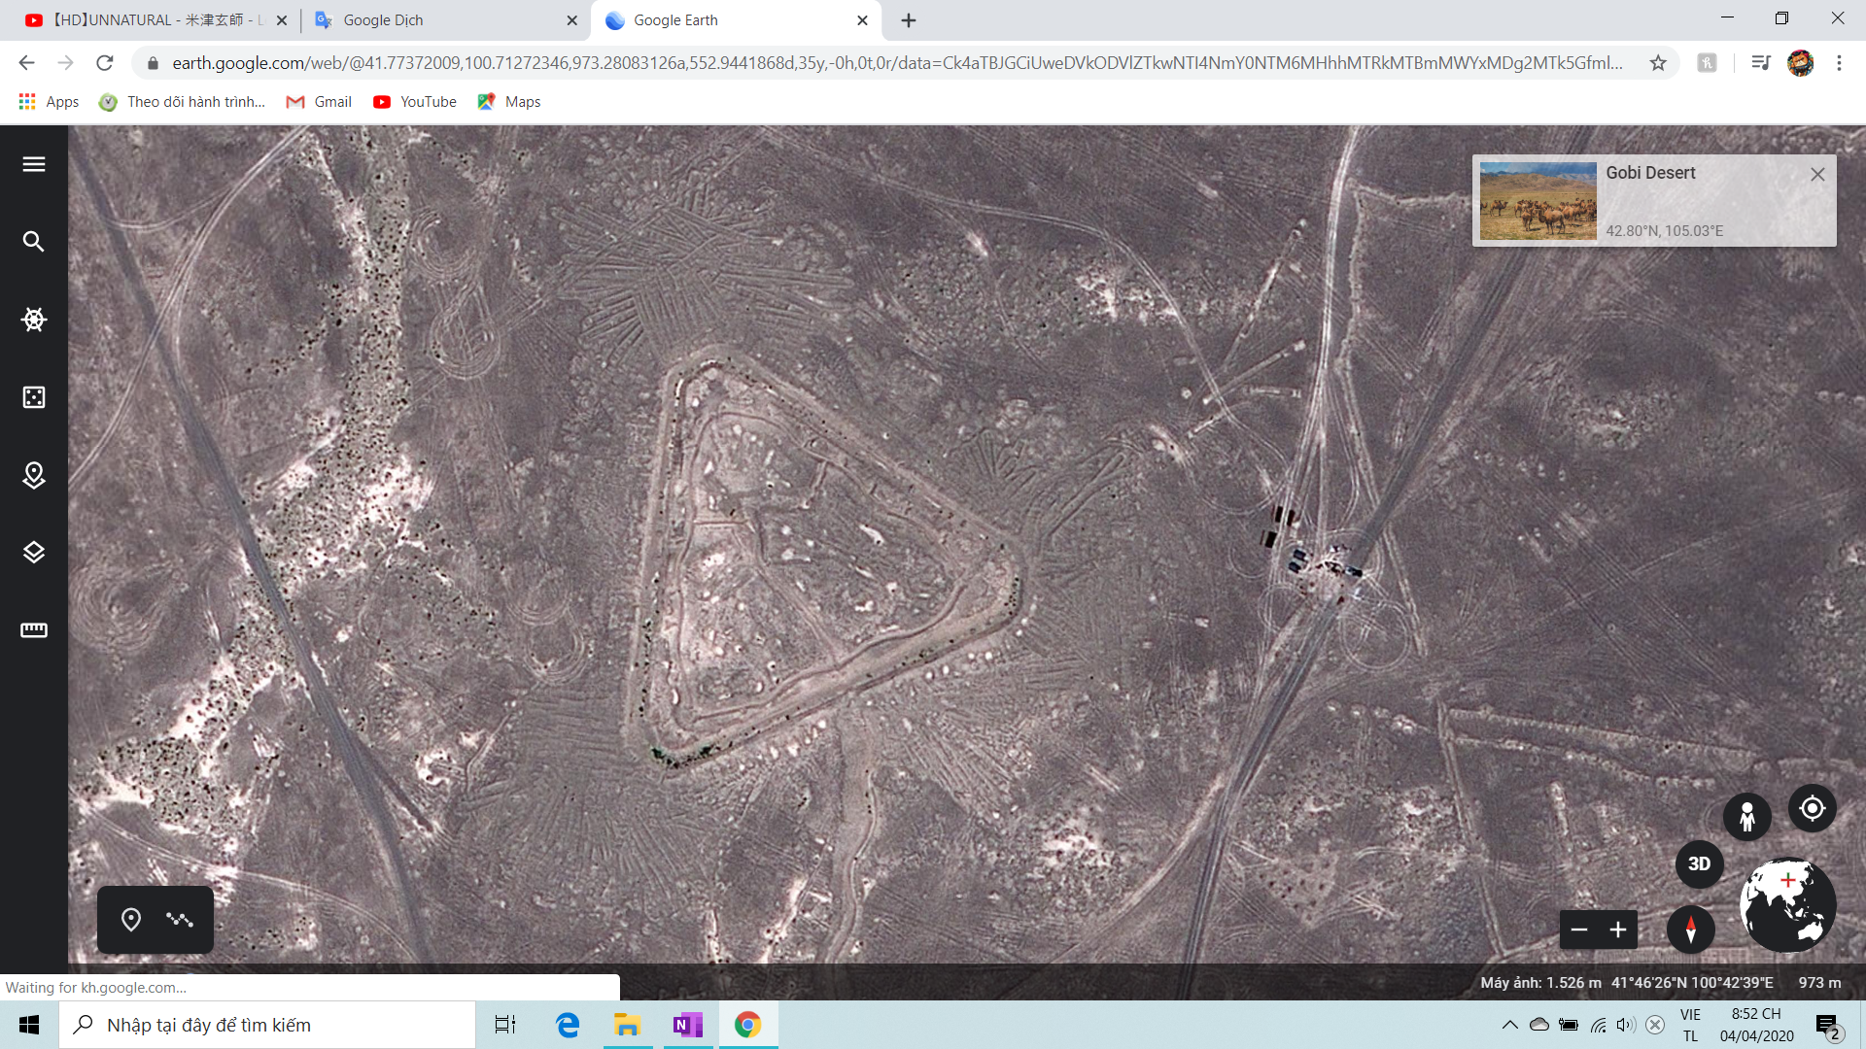This screenshot has height=1049, width=1866.
Task: Open YouTube bookmark in bookmarks bar
Action: 415,102
